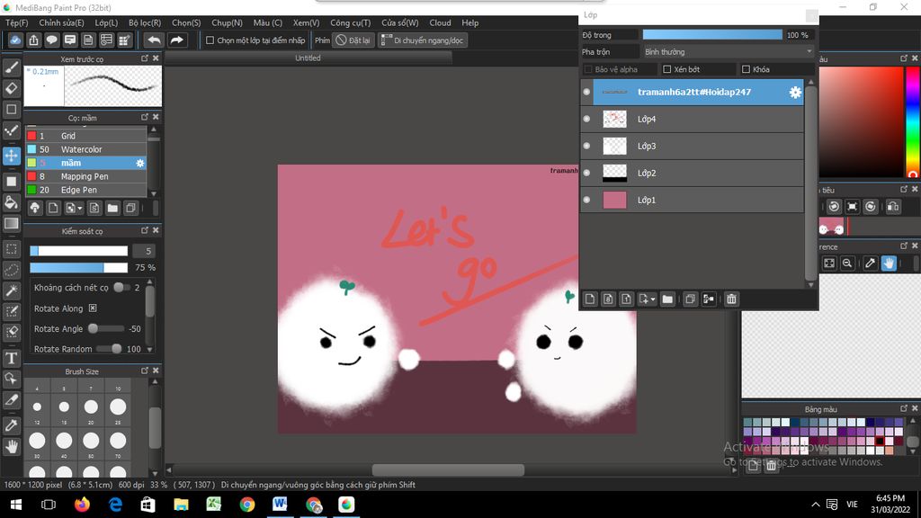The height and width of the screenshot is (518, 921).
Task: Adjust the brush size slider showing 5
Action: click(x=79, y=251)
